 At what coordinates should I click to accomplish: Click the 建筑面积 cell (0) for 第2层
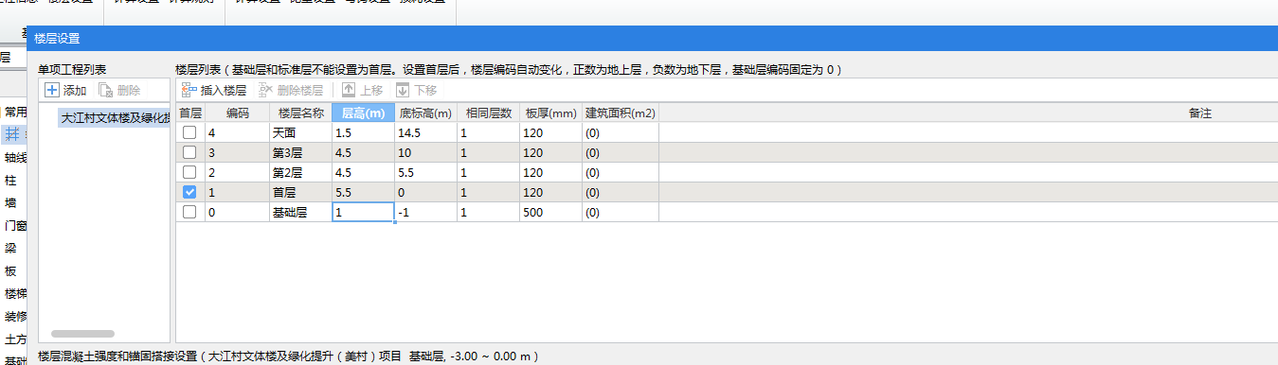coord(621,172)
